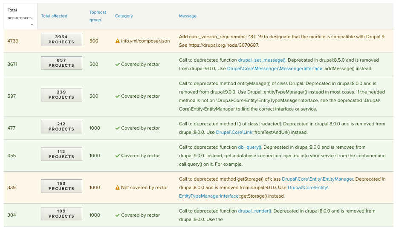
Task: Sort by Topmost group column
Action: click(x=98, y=16)
